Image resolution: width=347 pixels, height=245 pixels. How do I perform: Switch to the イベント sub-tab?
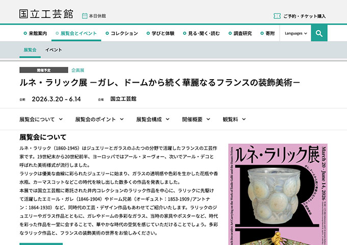pos(54,50)
